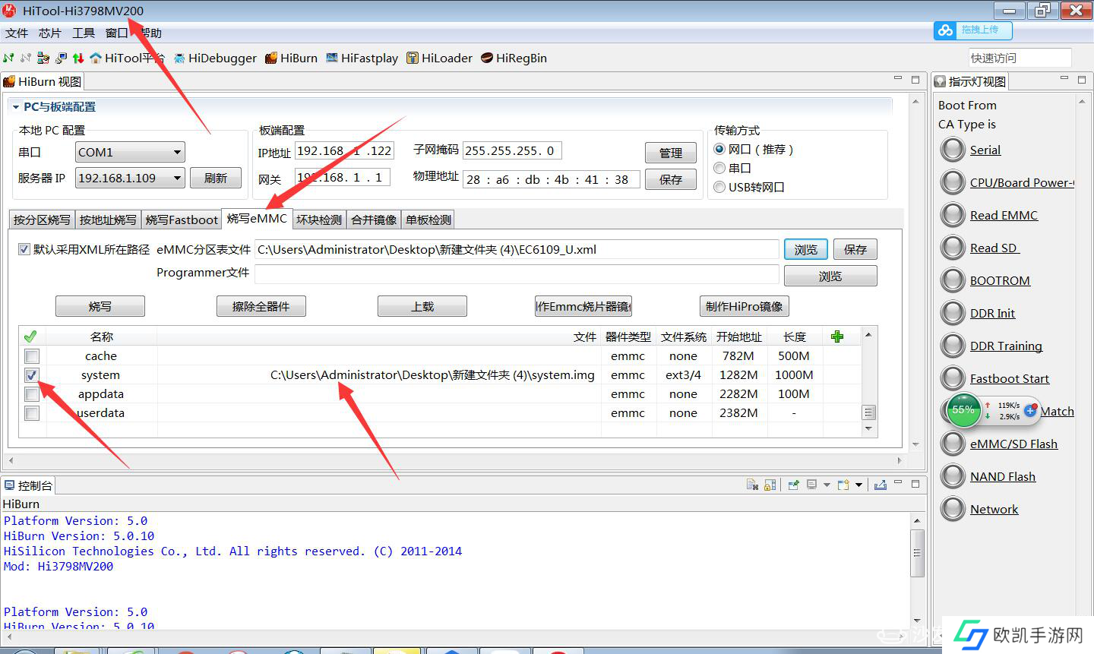Open the HiFastplay tool
This screenshot has width=1094, height=654.
pos(362,58)
